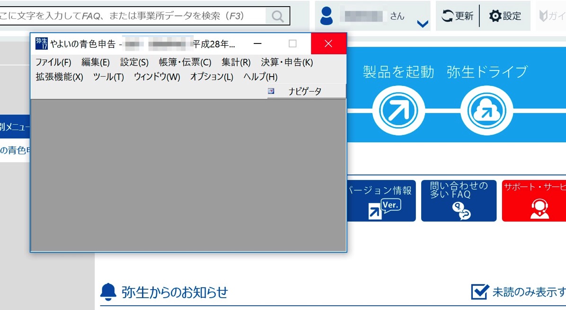Viewport: 566px width, 310px height.
Task: Open 設定 with the gear icon
Action: (505, 16)
